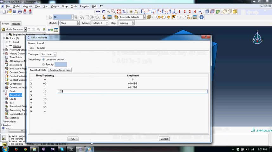This screenshot has height=152, width=272.
Task: Click the taskbar clock 9:02 PM
Action: pos(262,149)
